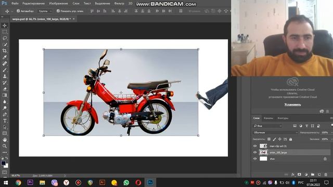This screenshot has height=187, width=333.
Task: Select the History Brush tool
Action: pyautogui.click(x=5, y=83)
